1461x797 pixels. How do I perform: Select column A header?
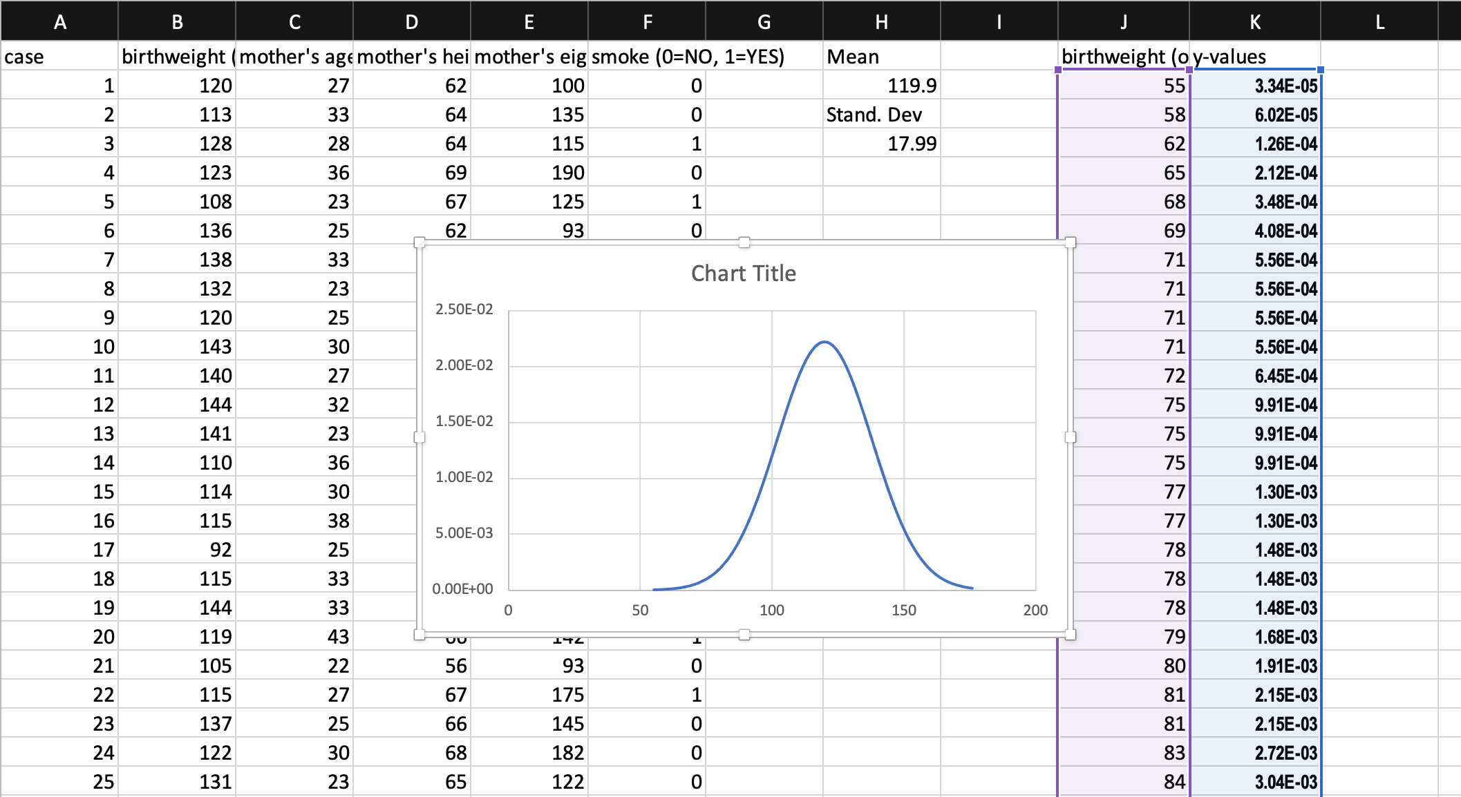[59, 22]
